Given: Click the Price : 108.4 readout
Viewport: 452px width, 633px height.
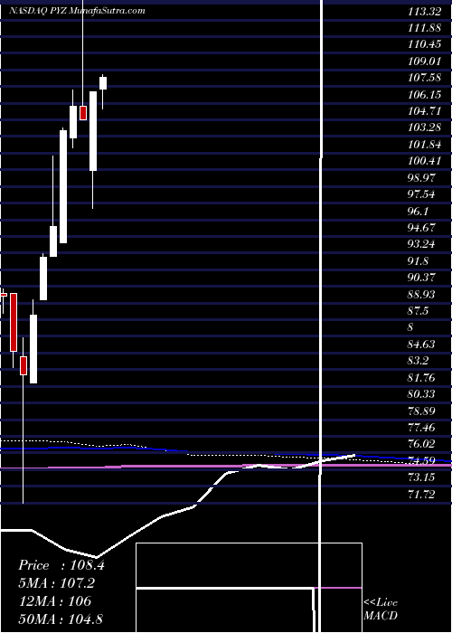Looking at the screenshot, I should [x=61, y=565].
